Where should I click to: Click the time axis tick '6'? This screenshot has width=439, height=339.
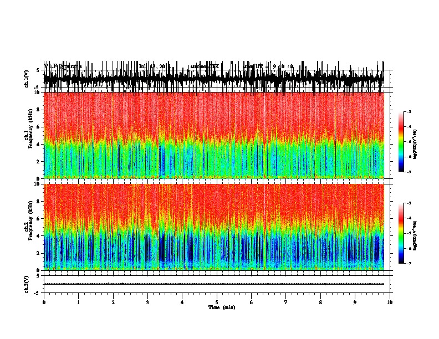click(252, 302)
